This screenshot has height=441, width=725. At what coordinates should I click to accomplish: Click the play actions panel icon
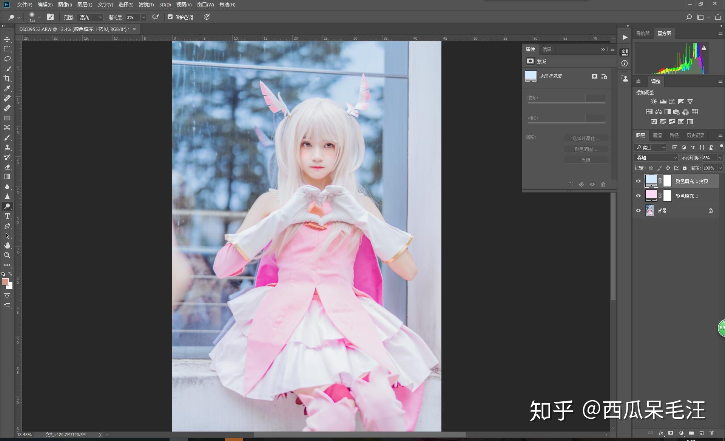pos(625,37)
